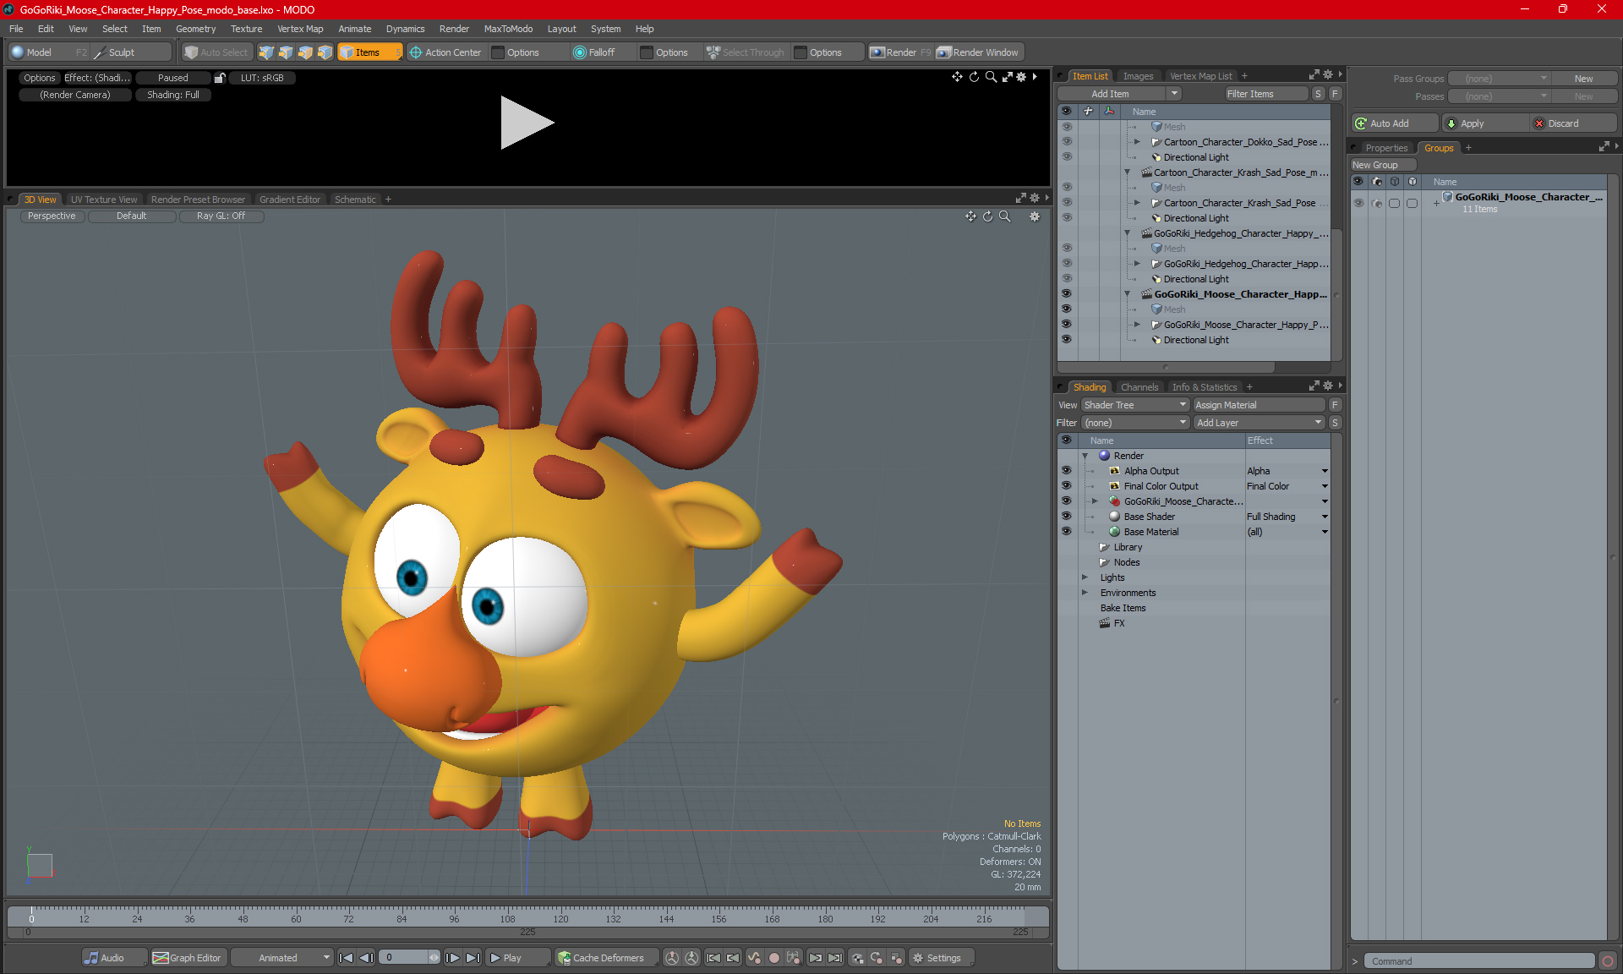
Task: Click the Perspective view button
Action: tap(52, 216)
